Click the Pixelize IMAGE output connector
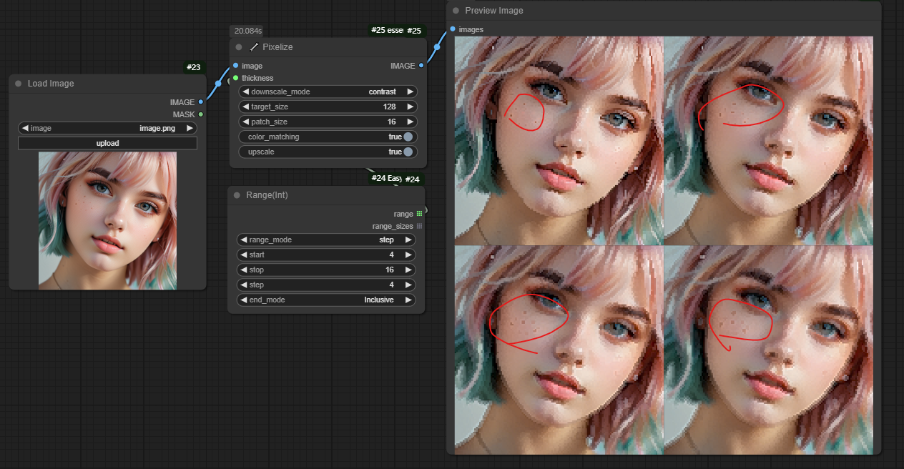904x469 pixels. 421,66
